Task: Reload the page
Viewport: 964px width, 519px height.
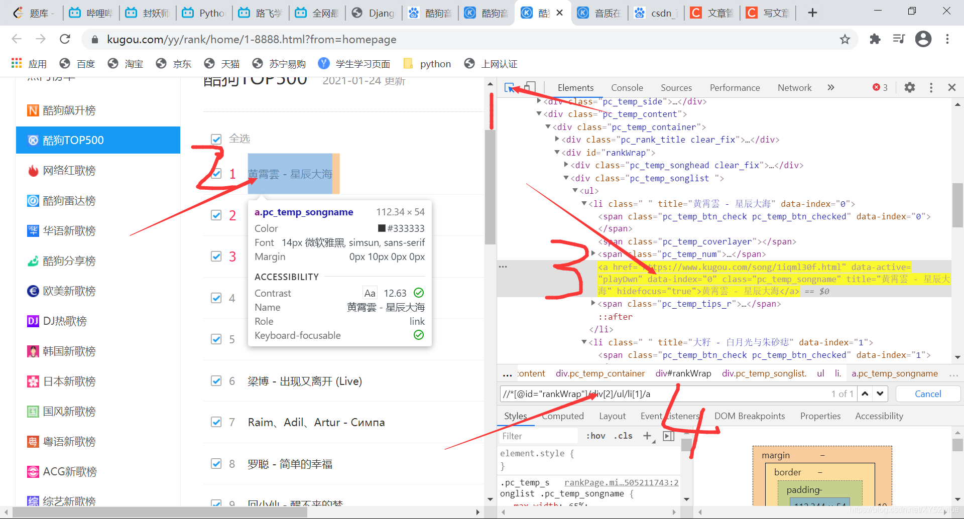Action: tap(65, 39)
